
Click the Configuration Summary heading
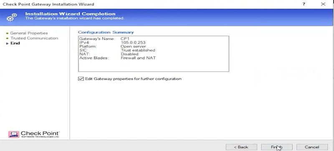[x=106, y=32]
